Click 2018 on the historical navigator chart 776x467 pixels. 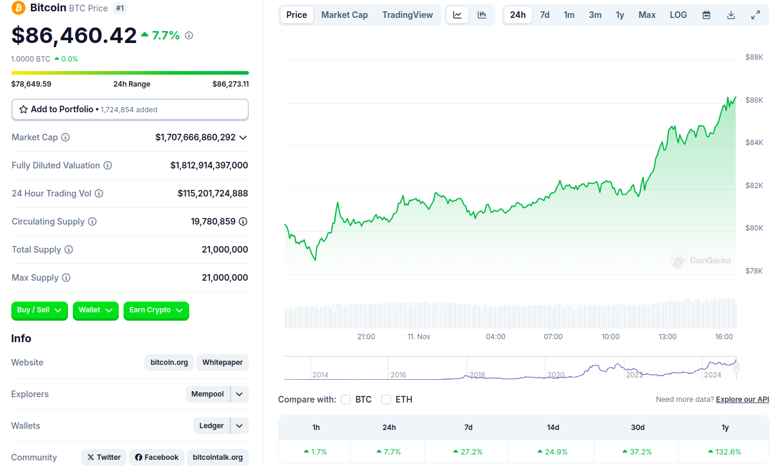click(x=477, y=375)
